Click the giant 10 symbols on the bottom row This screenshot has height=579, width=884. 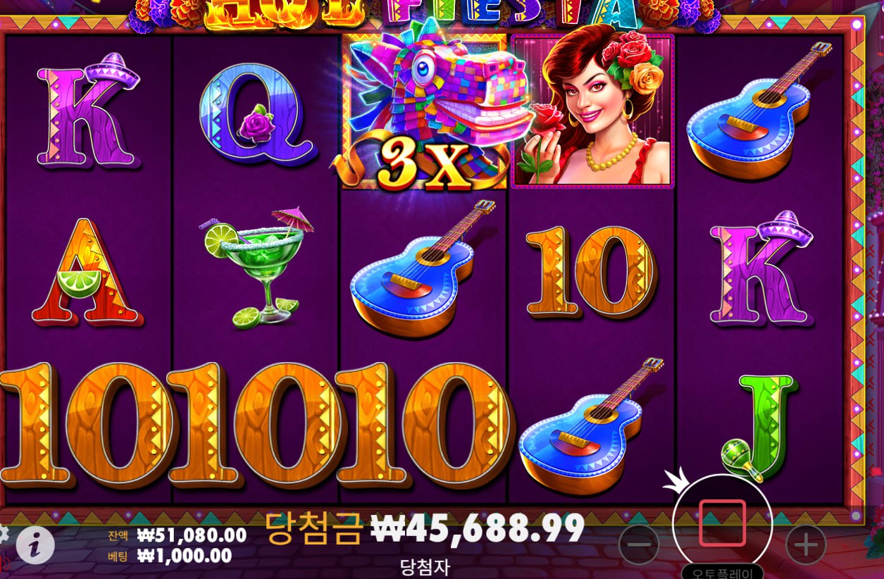tap(257, 425)
